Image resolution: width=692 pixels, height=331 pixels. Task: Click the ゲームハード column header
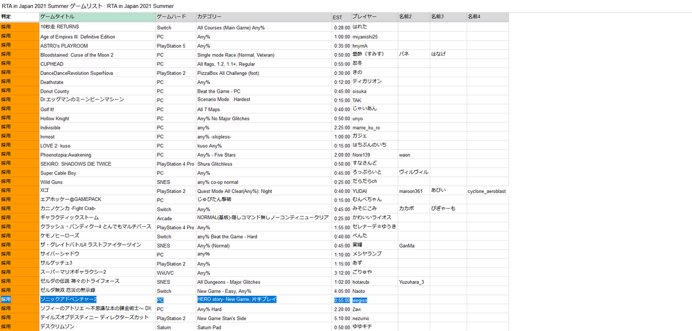(x=175, y=17)
